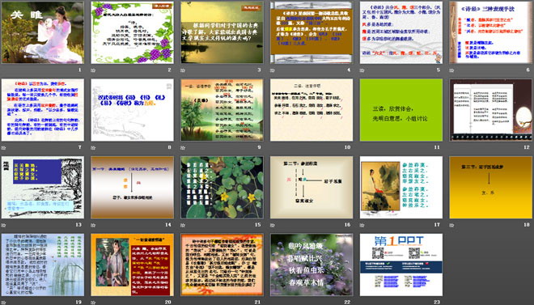
Task: Click slide number label 23
Action: (437, 302)
